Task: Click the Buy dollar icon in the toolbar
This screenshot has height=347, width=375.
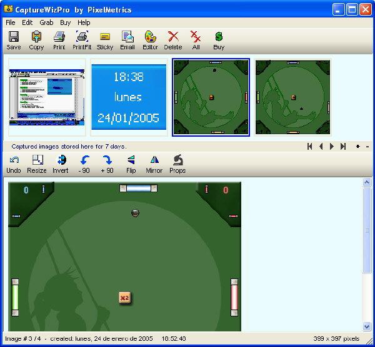Action: (219, 41)
